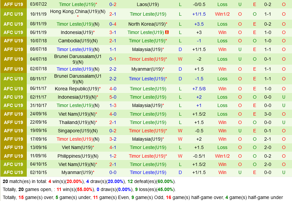Screen dimensions: 292x201
Task: Select handicap -0.5/1 on the Philippines row
Action: point(199,156)
